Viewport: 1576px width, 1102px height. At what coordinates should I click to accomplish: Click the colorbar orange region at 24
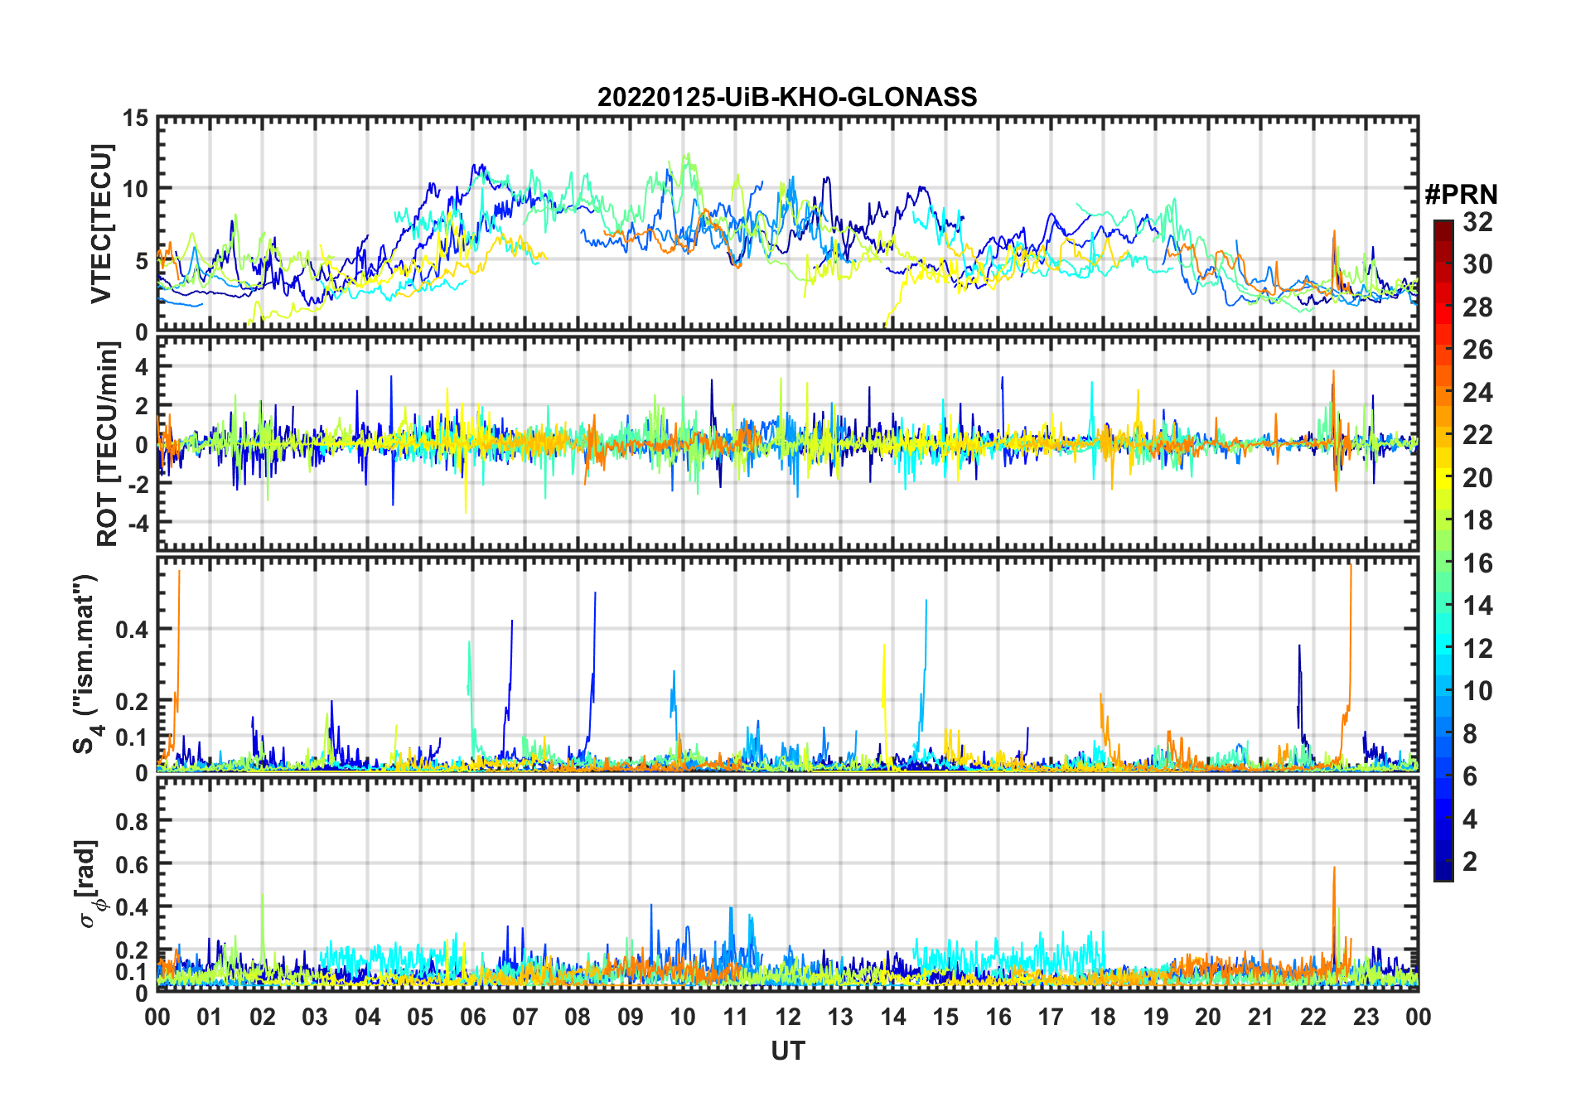1443,393
